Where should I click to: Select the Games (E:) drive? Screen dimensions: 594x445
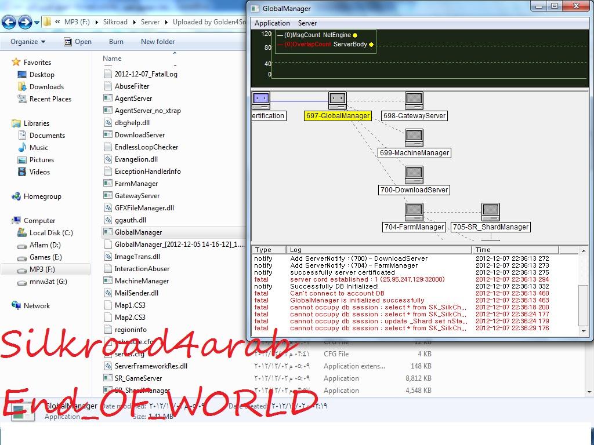tap(45, 257)
